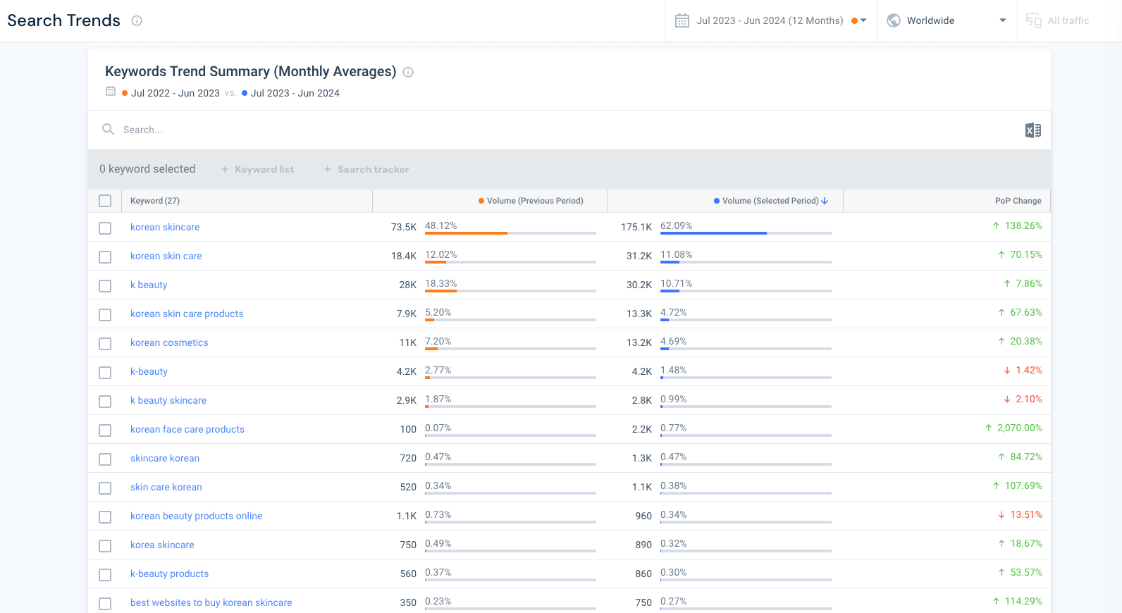Click the All traffic devices icon
Image resolution: width=1122 pixels, height=613 pixels.
1033,20
